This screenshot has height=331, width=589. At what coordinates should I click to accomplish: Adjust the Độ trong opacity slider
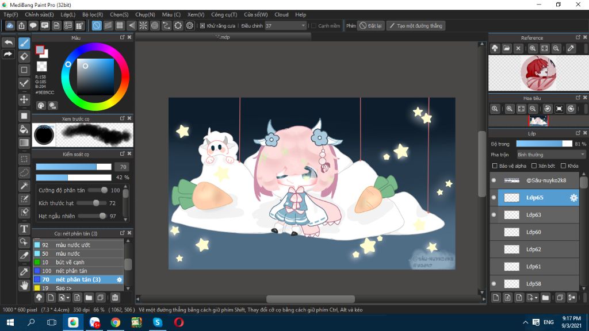coord(544,144)
